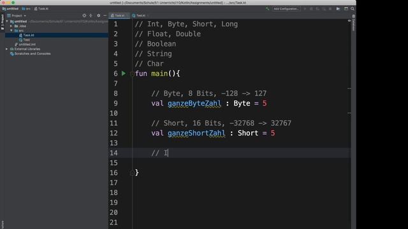Click the src breadcrumb in navigation bar
408x229 pixels.
click(26, 8)
